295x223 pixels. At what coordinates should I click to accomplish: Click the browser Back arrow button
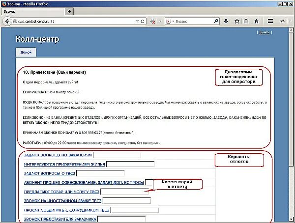[7, 21]
